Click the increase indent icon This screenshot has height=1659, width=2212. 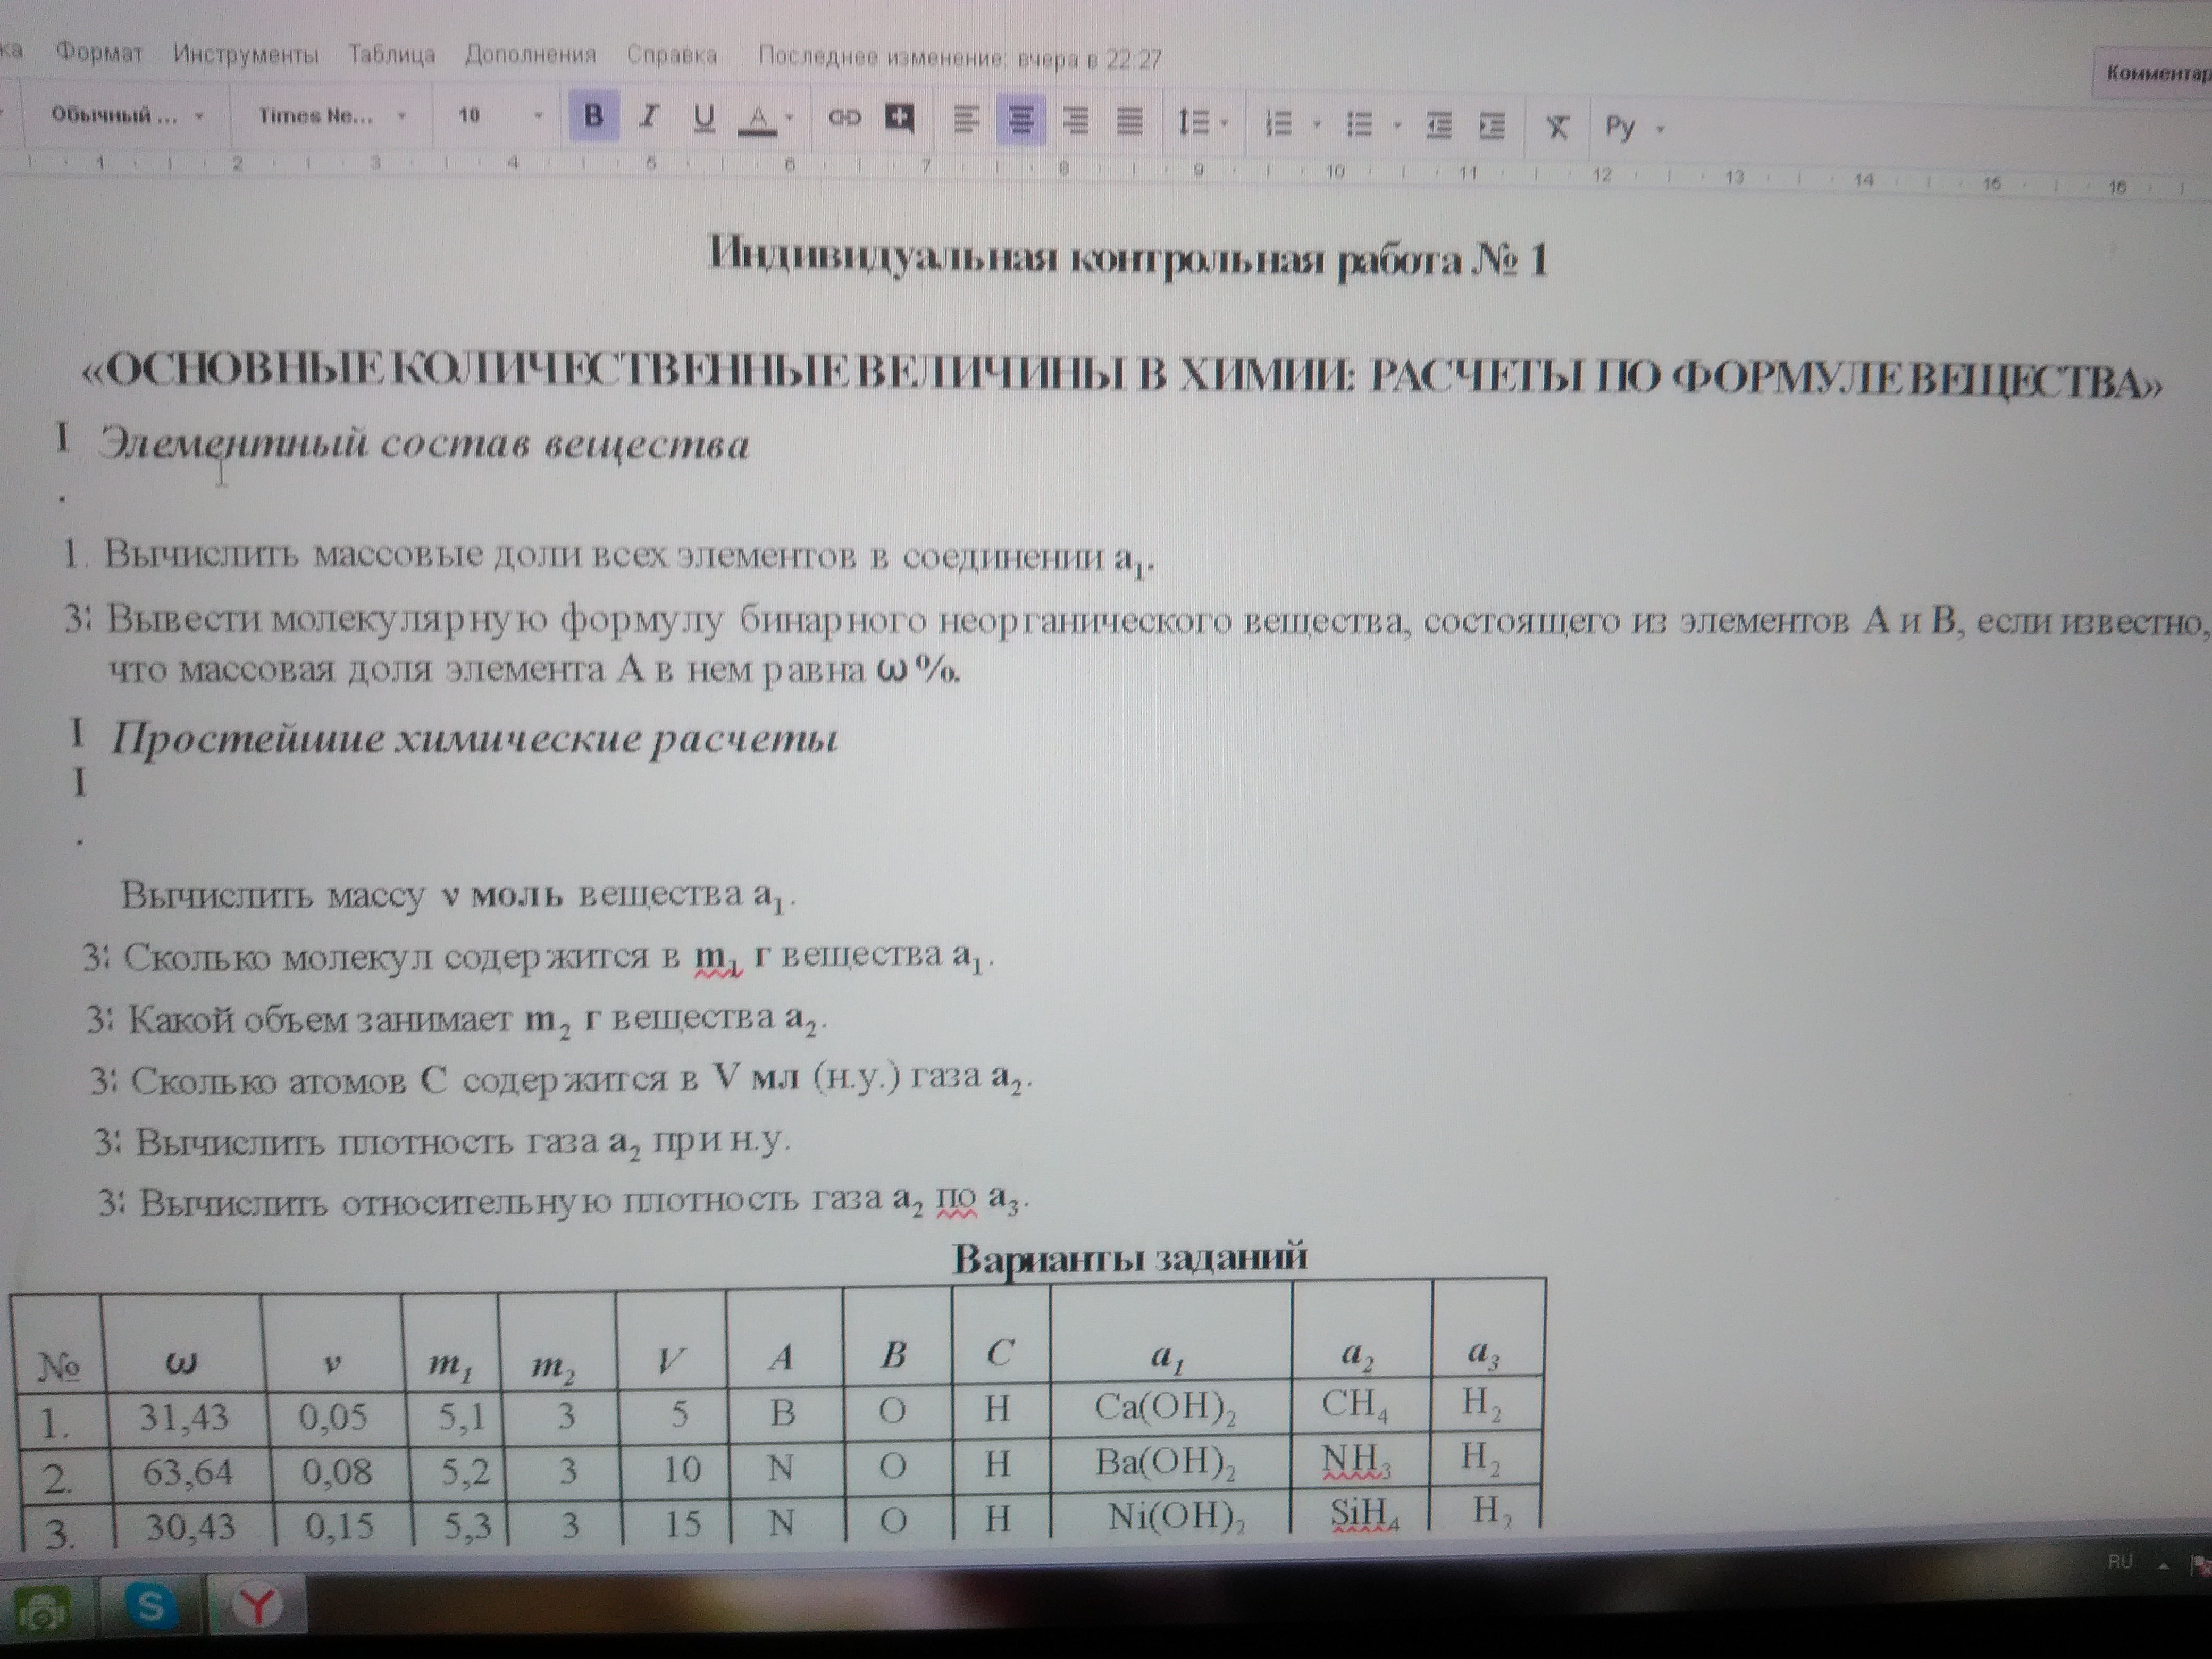(x=1492, y=126)
